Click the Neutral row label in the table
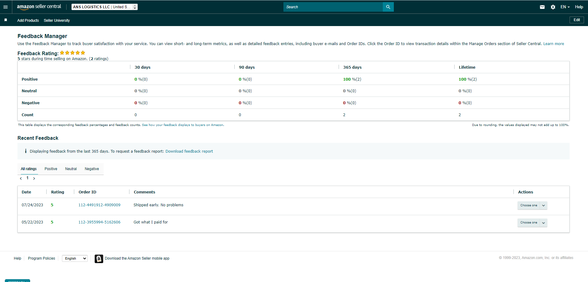Viewport: 588px width, 282px height. pos(29,91)
